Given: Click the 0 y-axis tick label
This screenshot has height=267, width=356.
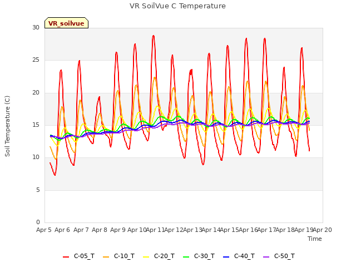Looking at the screenshot, I should coord(38,222).
